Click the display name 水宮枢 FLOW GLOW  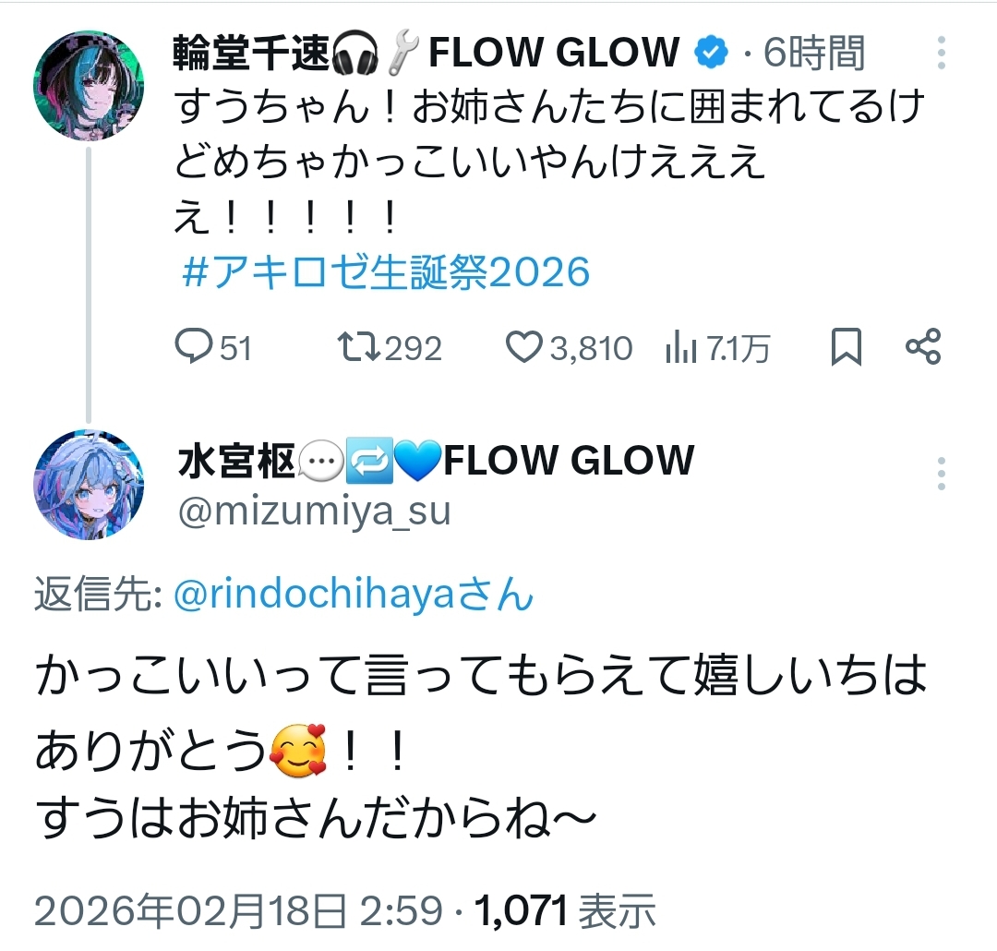pos(434,461)
